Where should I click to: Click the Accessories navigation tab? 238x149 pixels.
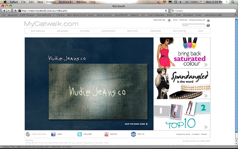108,31
